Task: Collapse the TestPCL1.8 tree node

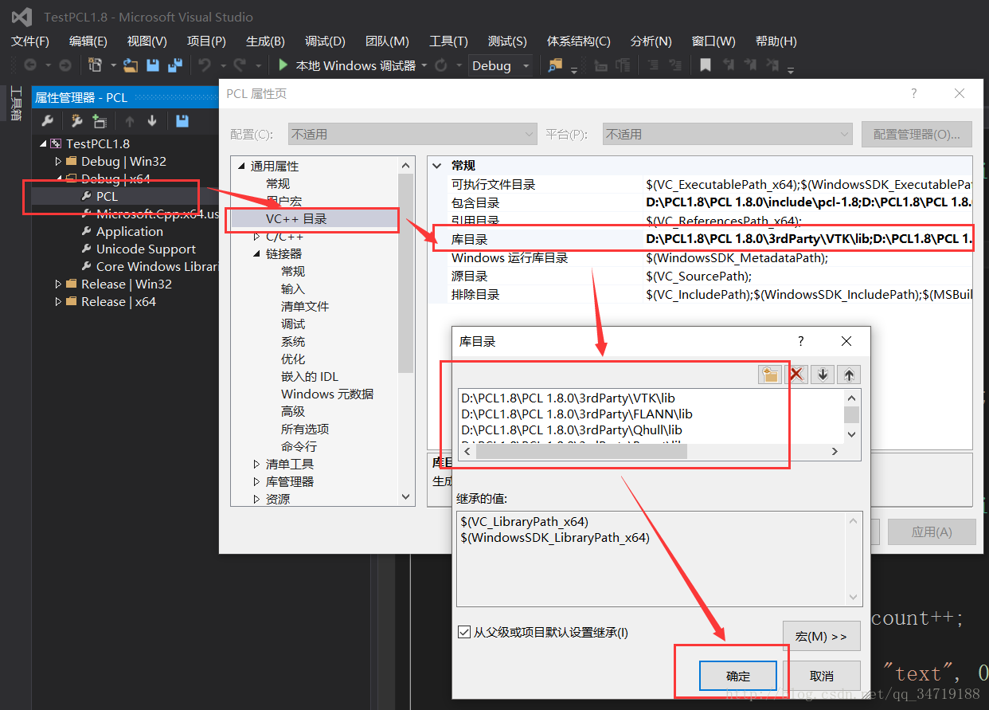Action: [x=43, y=143]
